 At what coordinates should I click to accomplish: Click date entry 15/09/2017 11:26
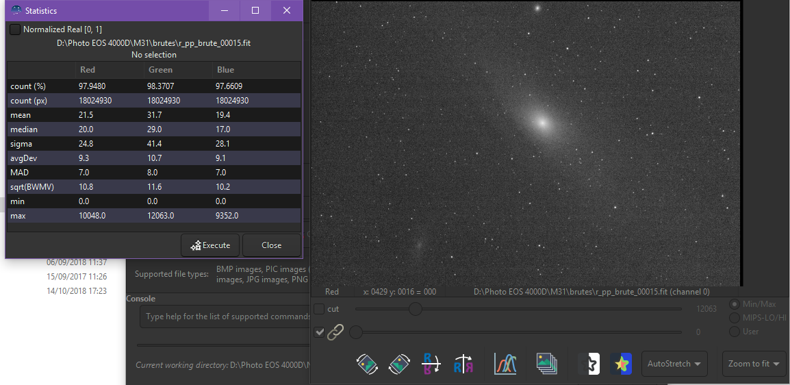pos(77,277)
